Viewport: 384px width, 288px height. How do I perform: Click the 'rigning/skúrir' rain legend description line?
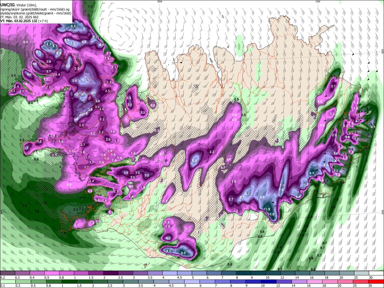coord(35,9)
